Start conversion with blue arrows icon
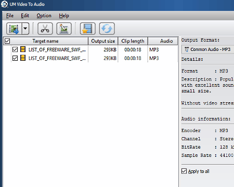This screenshot has width=234, height=187. [x=107, y=29]
